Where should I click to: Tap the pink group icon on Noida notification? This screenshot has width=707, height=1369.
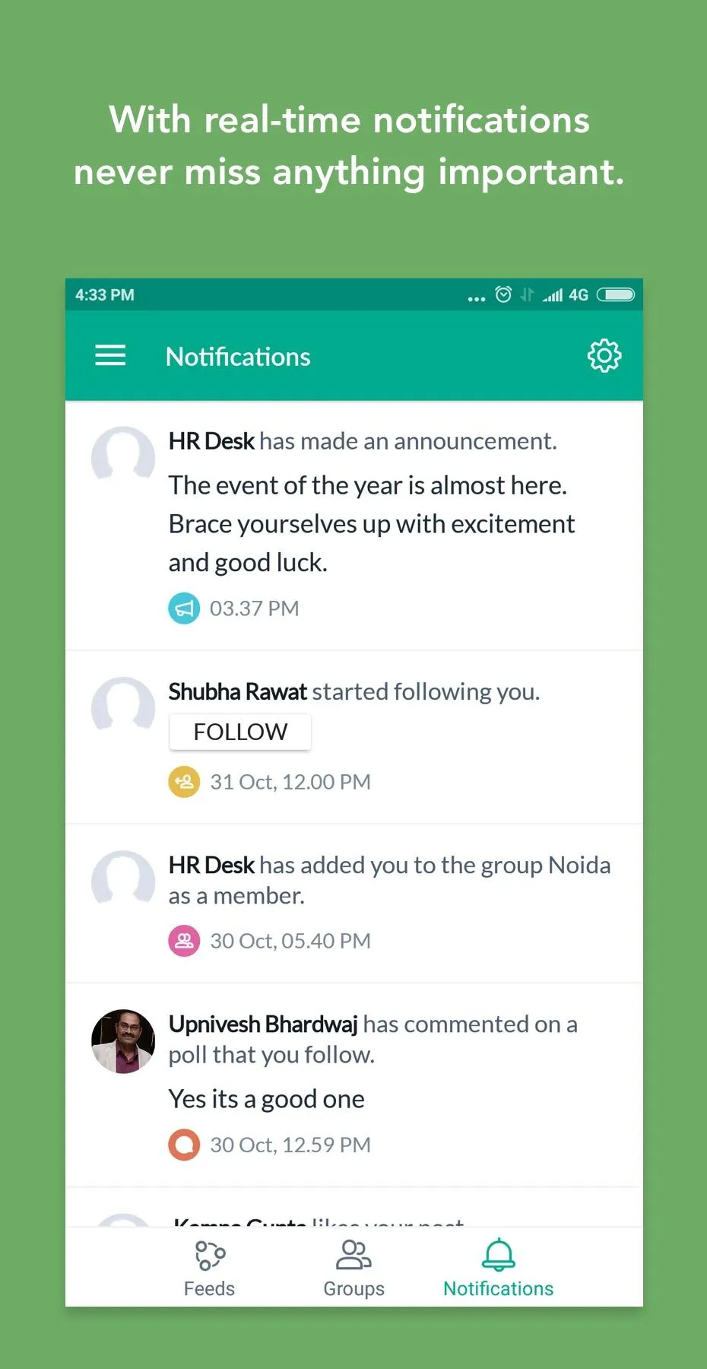coord(183,940)
